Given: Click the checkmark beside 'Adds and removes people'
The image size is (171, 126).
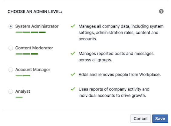Looking at the screenshot, I should pos(73,74).
